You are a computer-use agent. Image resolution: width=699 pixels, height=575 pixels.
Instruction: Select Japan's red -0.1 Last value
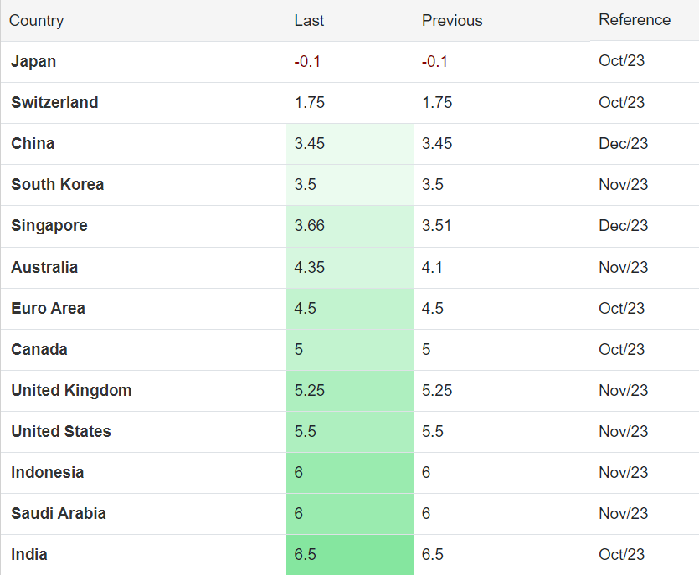pos(307,61)
